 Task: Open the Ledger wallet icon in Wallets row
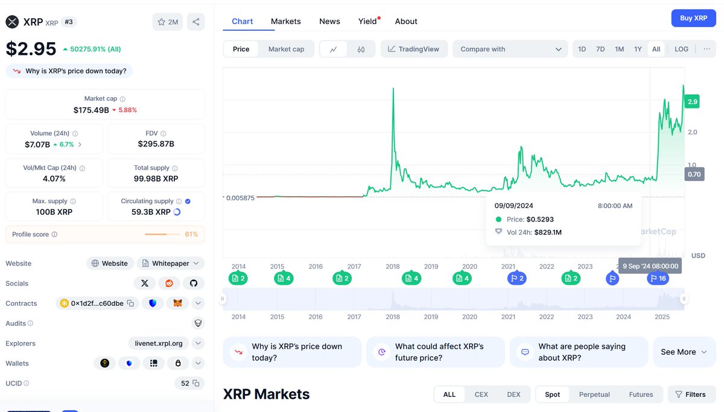point(153,363)
